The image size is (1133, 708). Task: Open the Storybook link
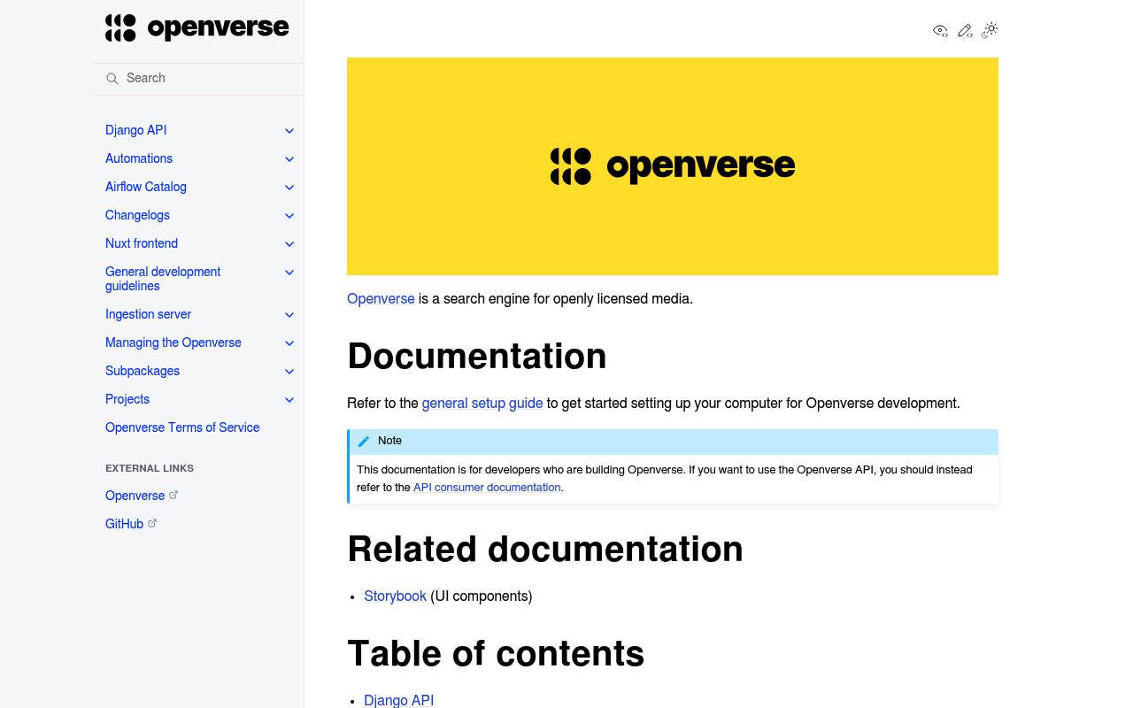(x=396, y=596)
